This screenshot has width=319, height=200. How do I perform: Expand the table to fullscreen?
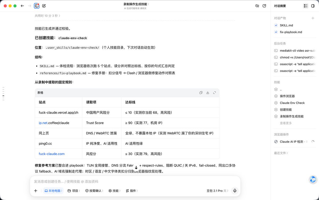(214, 93)
